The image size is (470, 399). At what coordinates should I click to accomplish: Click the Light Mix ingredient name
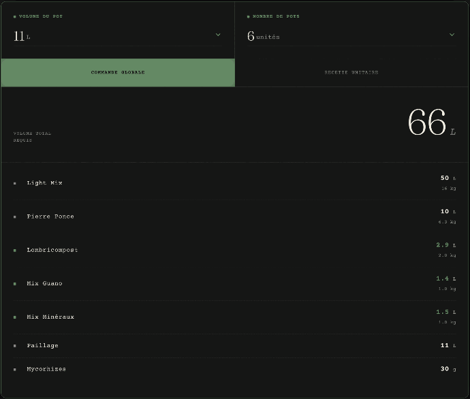tap(45, 182)
